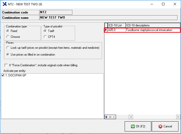181x134 pixels.
Task: Click the horizontal scrollbar right arrow
Action: click(x=178, y=117)
